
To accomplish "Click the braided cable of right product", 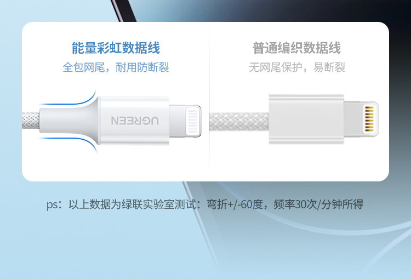I will click(239, 122).
